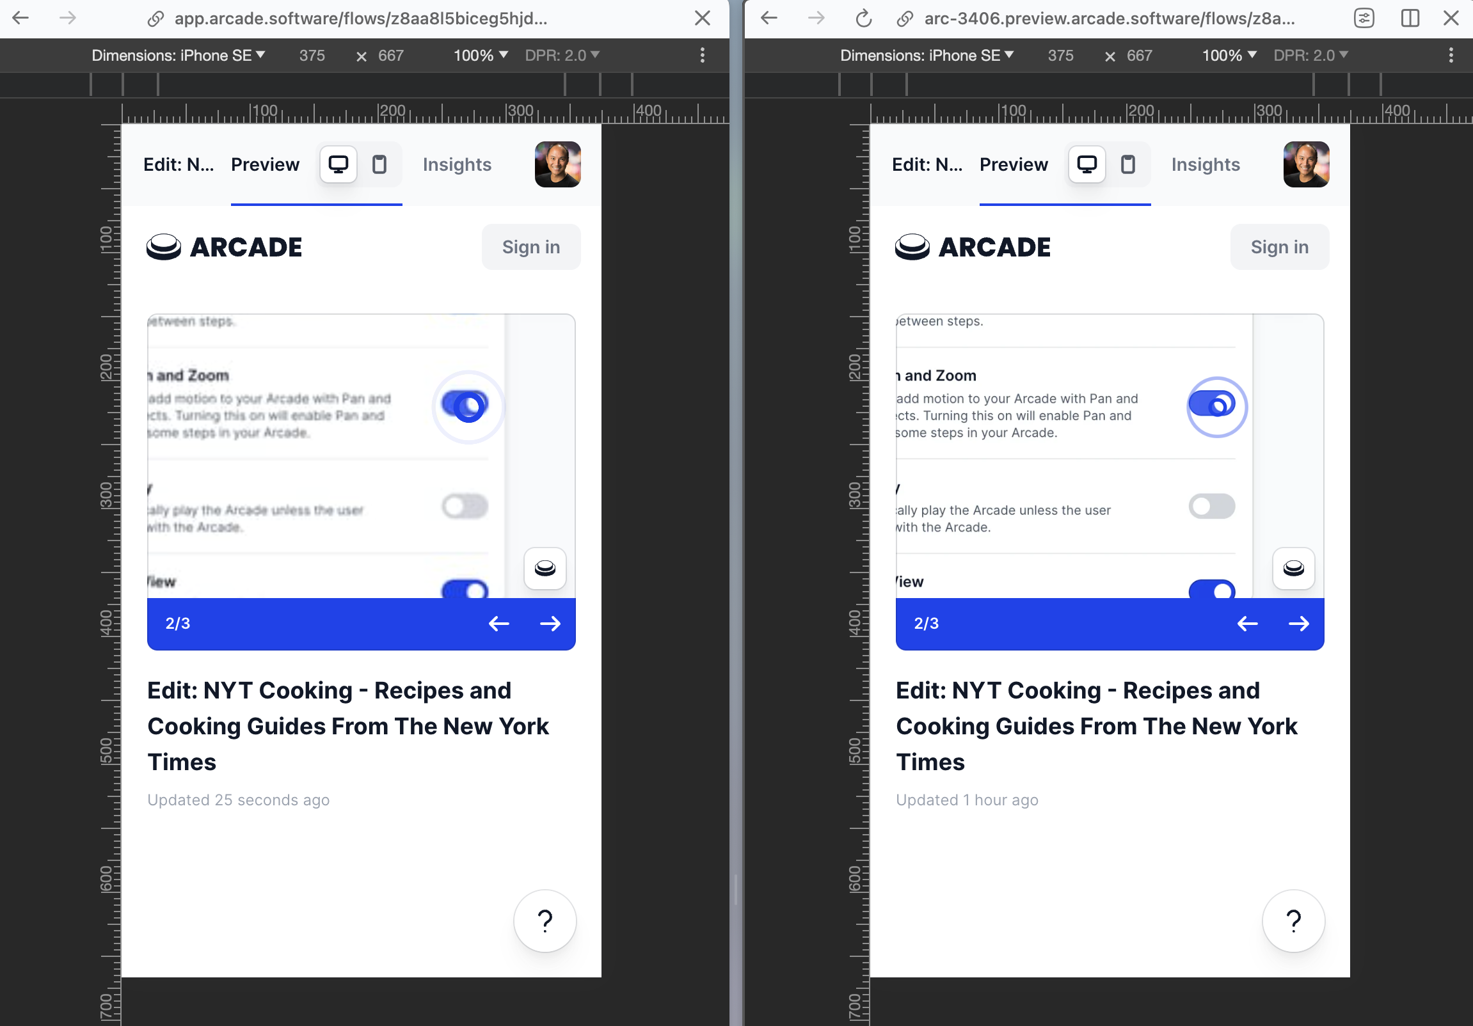The width and height of the screenshot is (1473, 1026).
Task: Toggle the View switch in left pane
Action: [465, 588]
